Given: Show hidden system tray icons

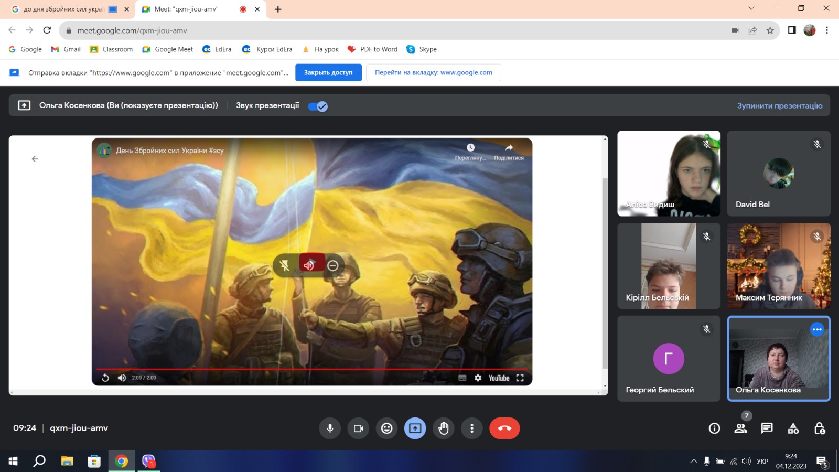Looking at the screenshot, I should pyautogui.click(x=693, y=462).
